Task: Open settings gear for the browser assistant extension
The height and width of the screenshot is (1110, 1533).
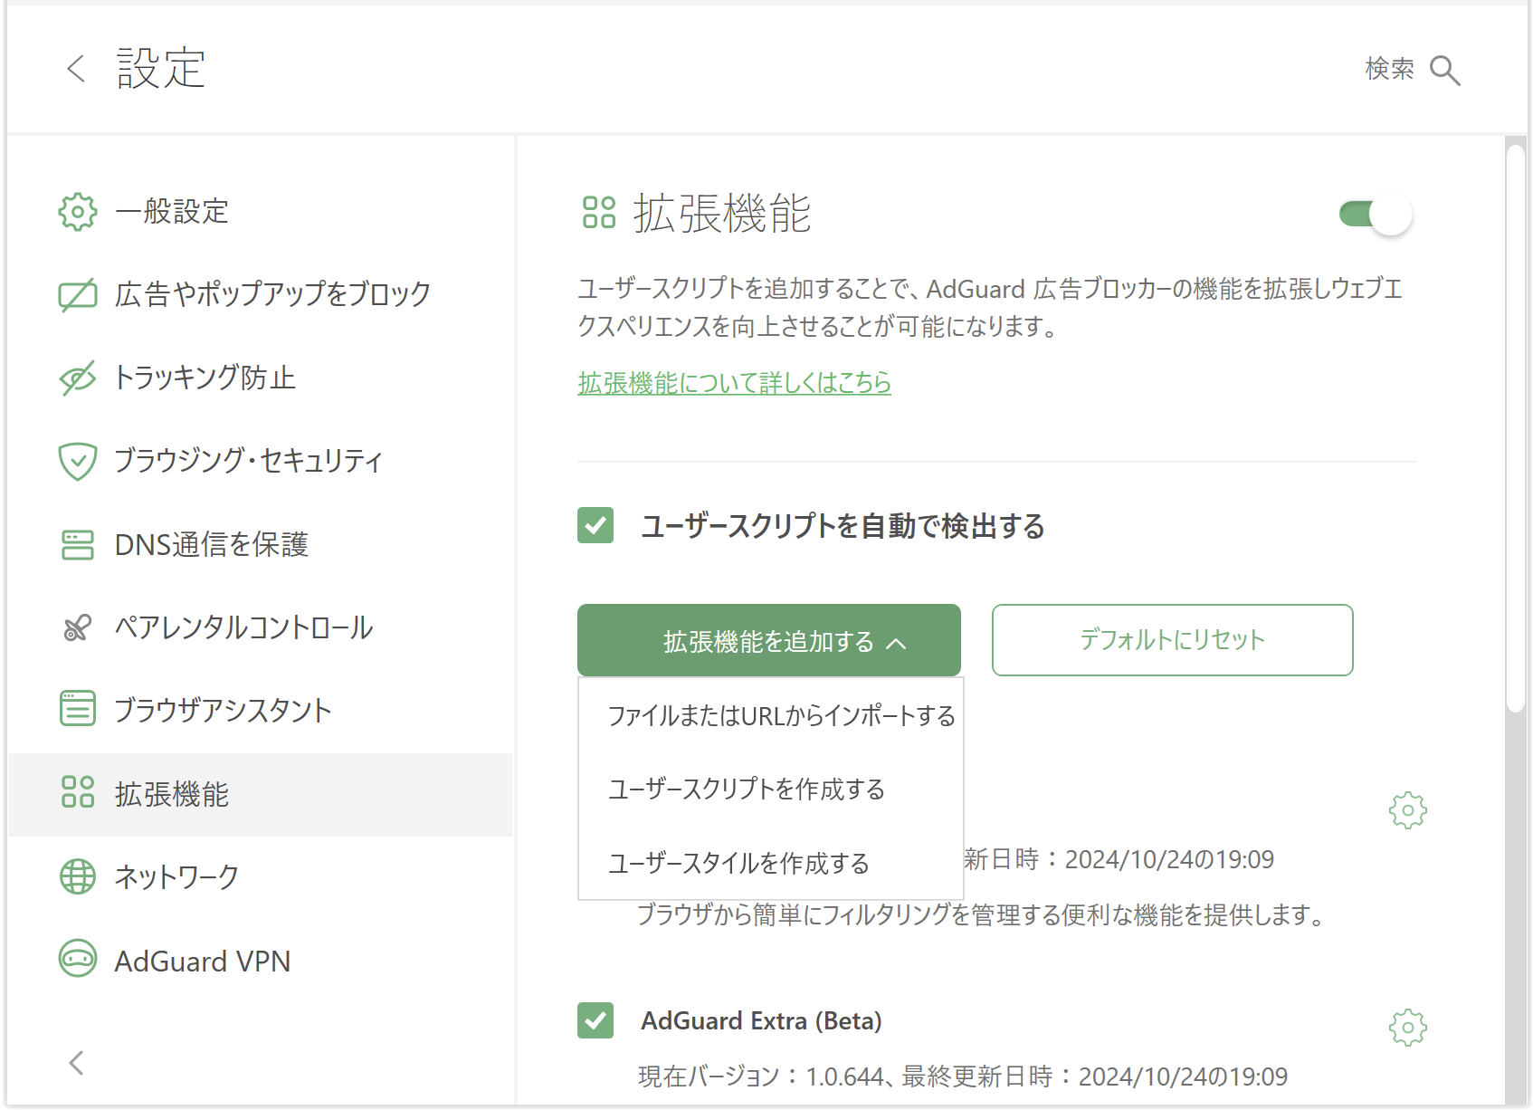Action: point(1408,810)
